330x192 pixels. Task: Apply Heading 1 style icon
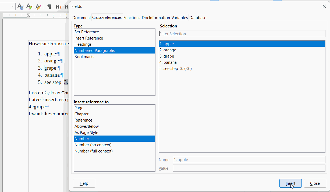click(x=58, y=7)
